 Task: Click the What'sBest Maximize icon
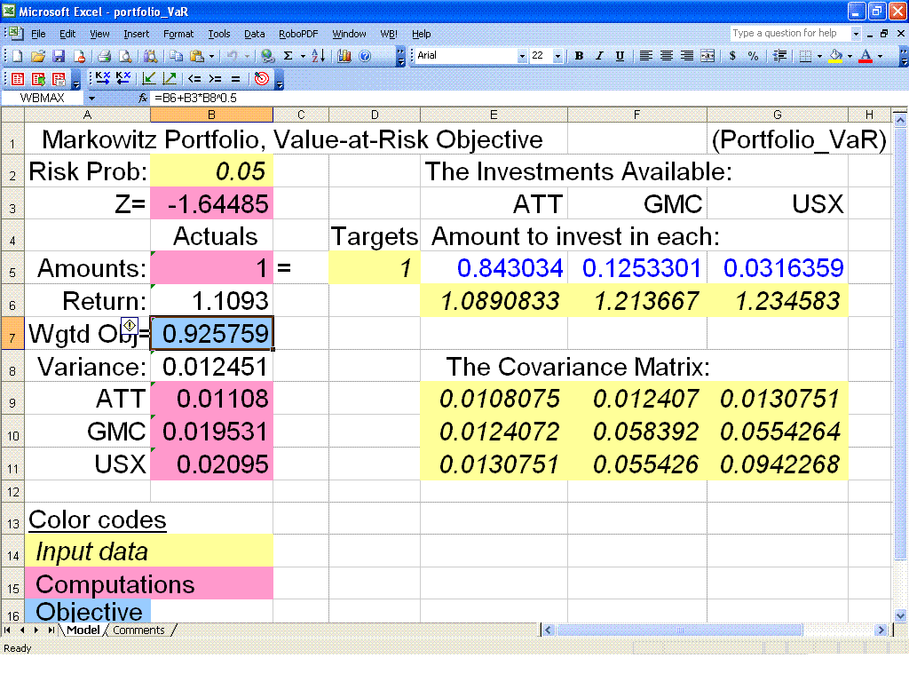point(170,78)
